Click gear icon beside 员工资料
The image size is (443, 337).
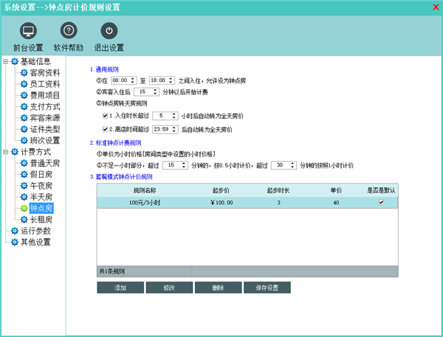pyautogui.click(x=24, y=84)
